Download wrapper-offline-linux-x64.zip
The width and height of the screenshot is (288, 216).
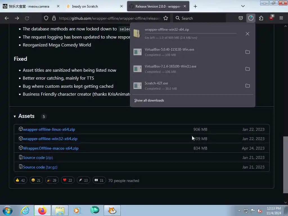(49, 129)
